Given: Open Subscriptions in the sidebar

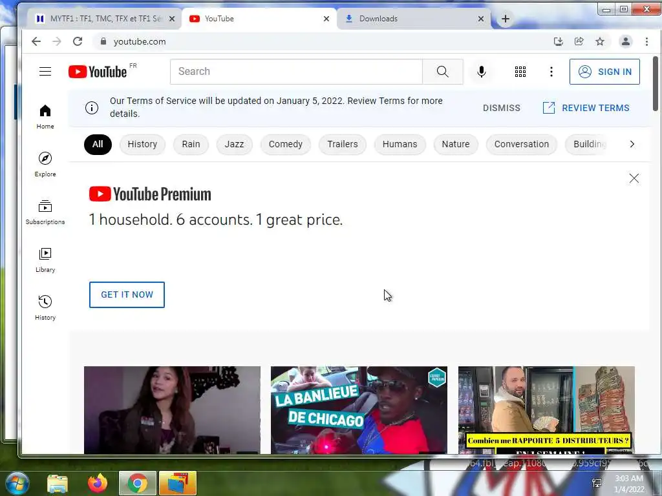Looking at the screenshot, I should (45, 212).
